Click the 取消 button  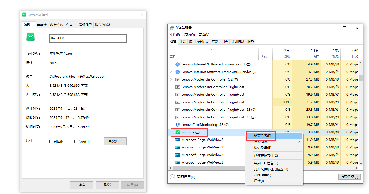(x=107, y=185)
